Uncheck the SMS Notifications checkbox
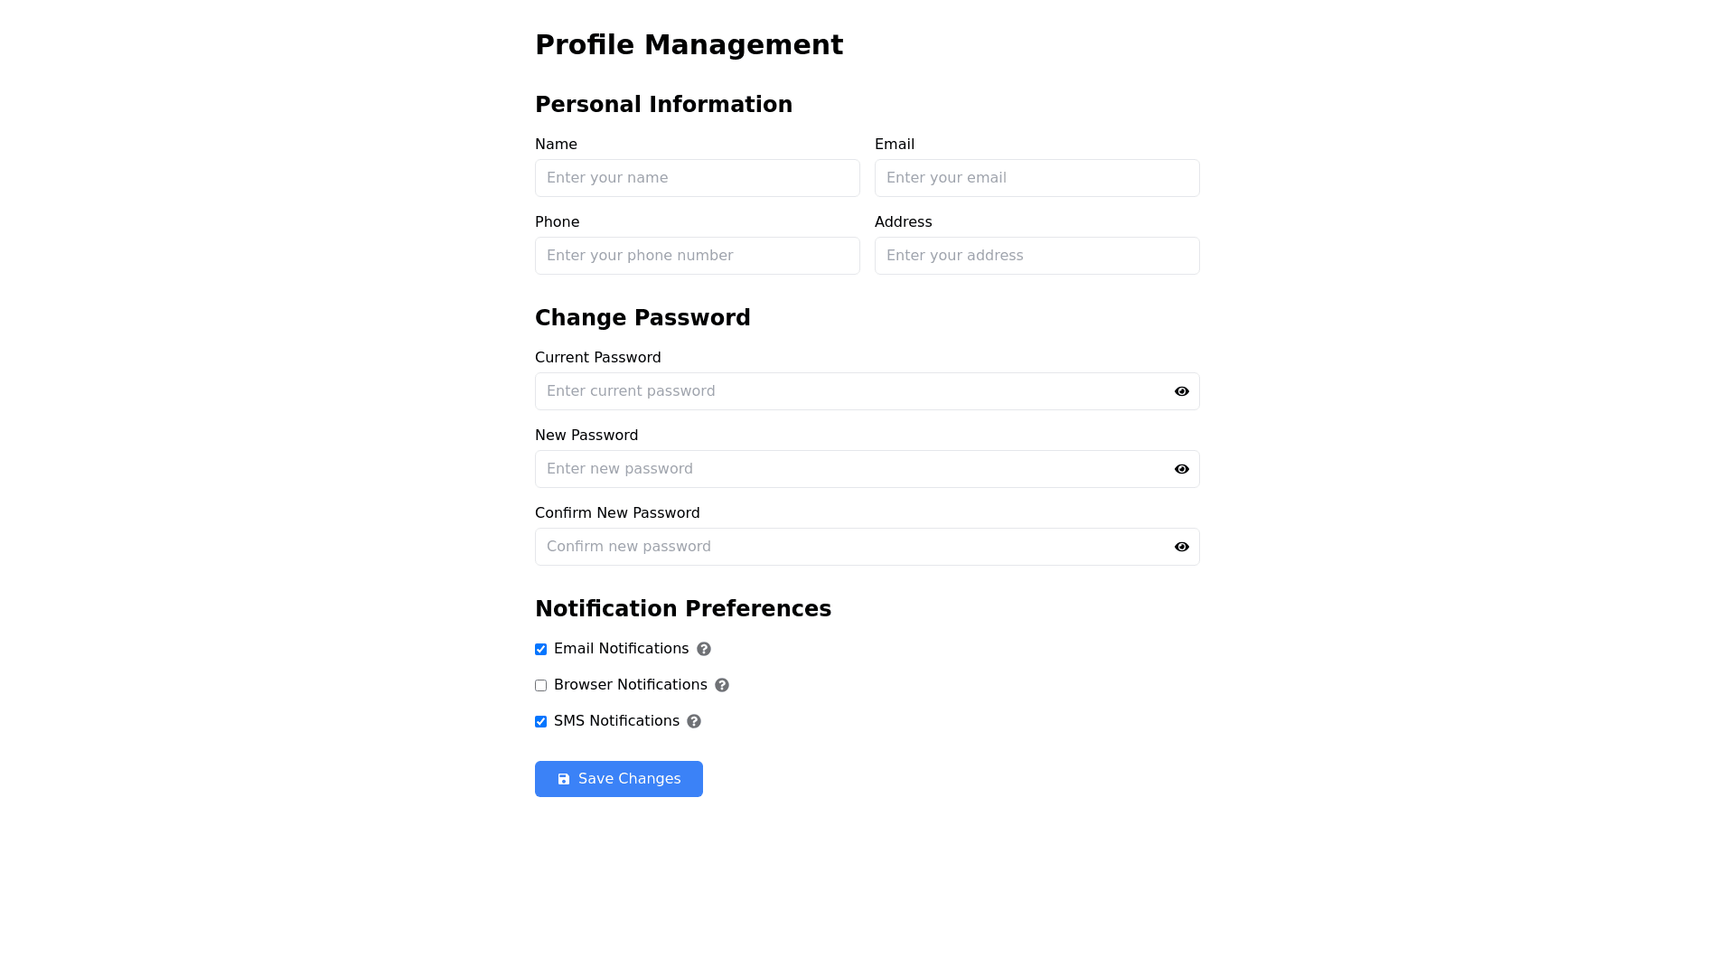 coord(541,722)
